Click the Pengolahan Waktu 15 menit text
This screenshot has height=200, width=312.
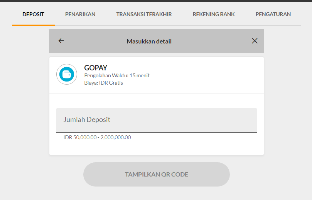117,75
